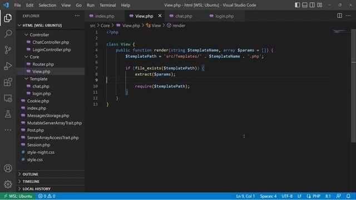This screenshot has width=356, height=200.
Task: Open the View menu
Action: tap(66, 5)
